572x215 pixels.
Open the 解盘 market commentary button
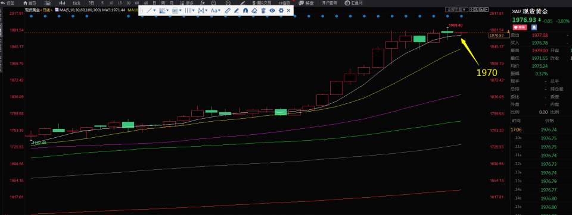(306, 3)
